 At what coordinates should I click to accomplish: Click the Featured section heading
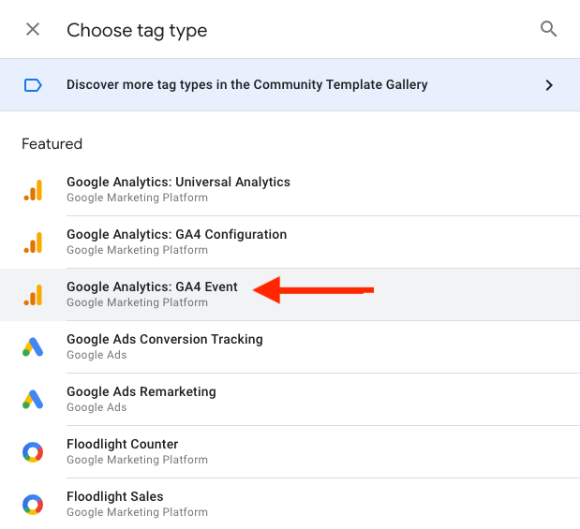(52, 144)
